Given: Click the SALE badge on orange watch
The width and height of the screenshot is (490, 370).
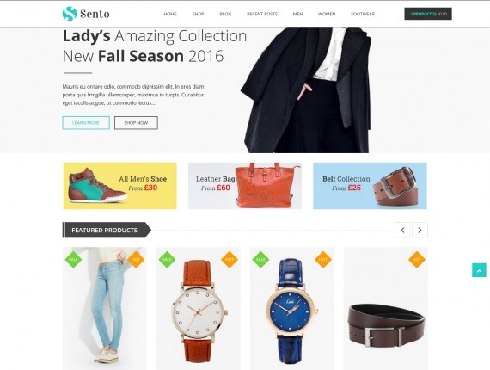Looking at the screenshot, I should 167,260.
